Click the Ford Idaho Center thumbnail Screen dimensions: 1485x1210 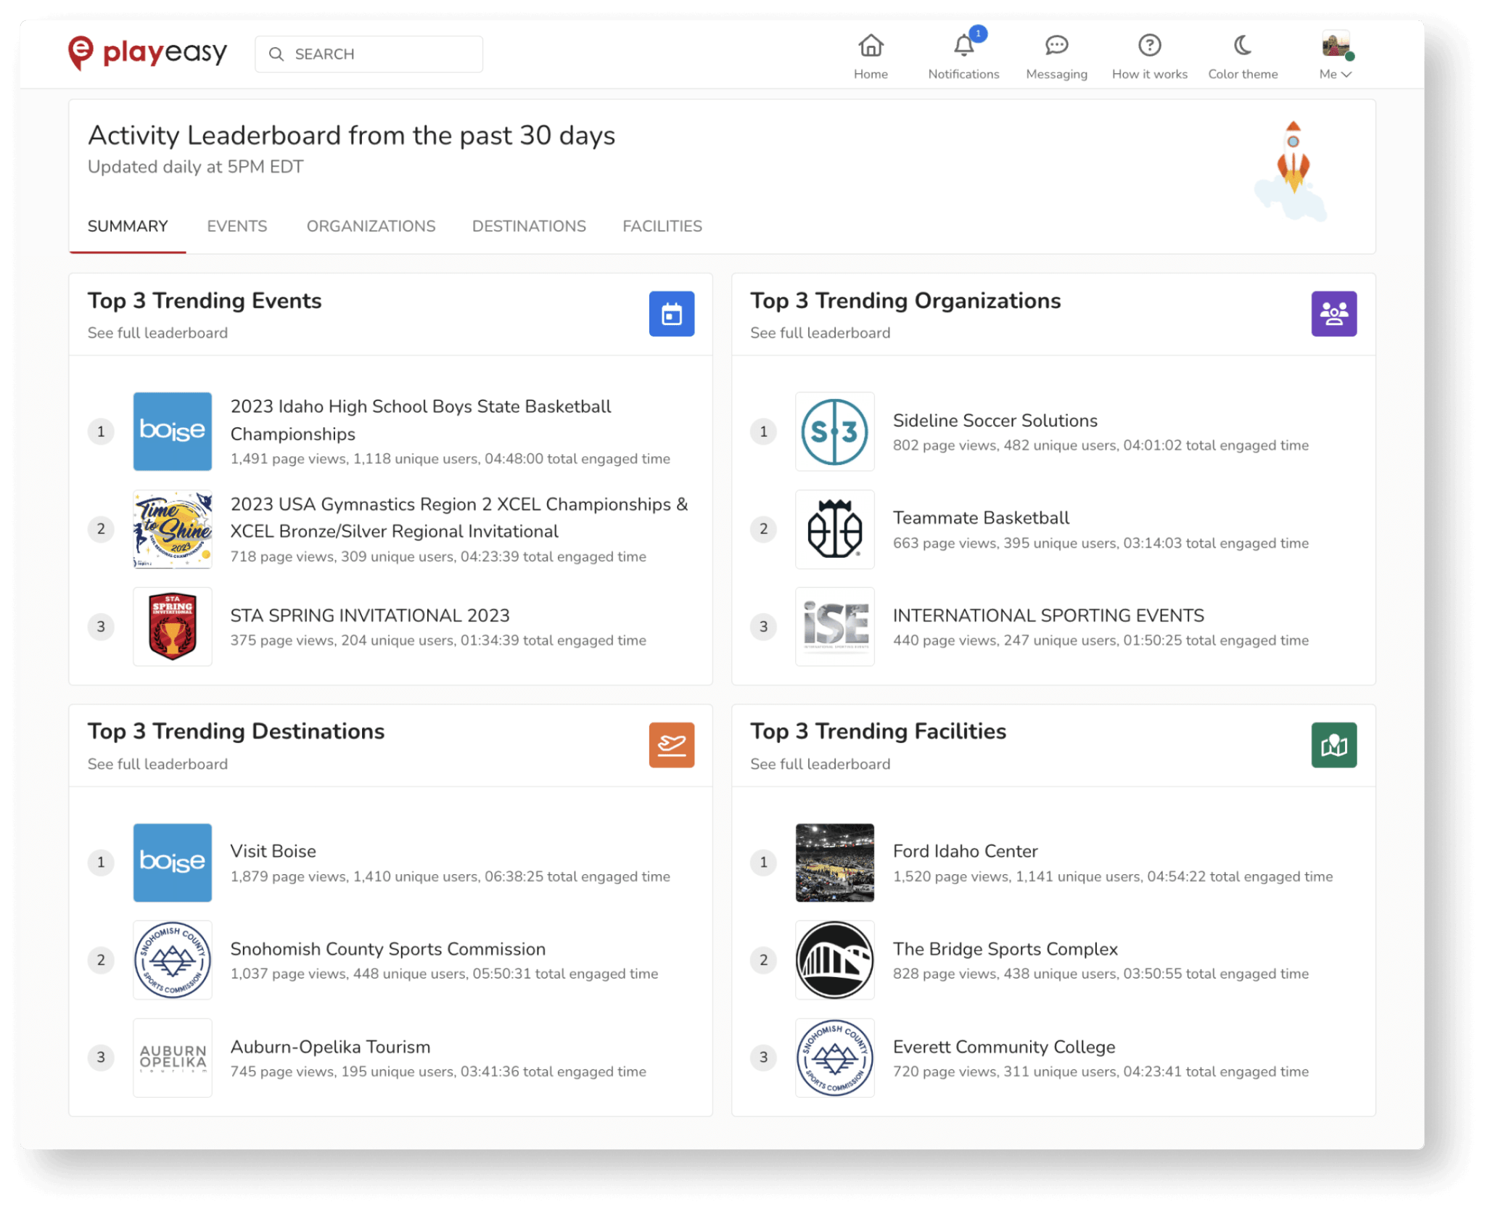(x=834, y=863)
